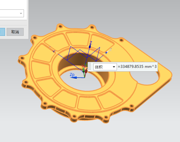Open the dialog combo box dropdown arrow
Viewport: 180px width, 142px height.
pyautogui.click(x=21, y=14)
